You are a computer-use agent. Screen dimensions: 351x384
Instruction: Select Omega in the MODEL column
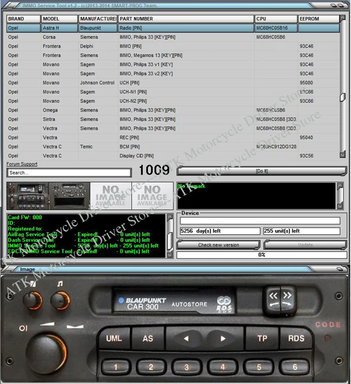(50, 110)
